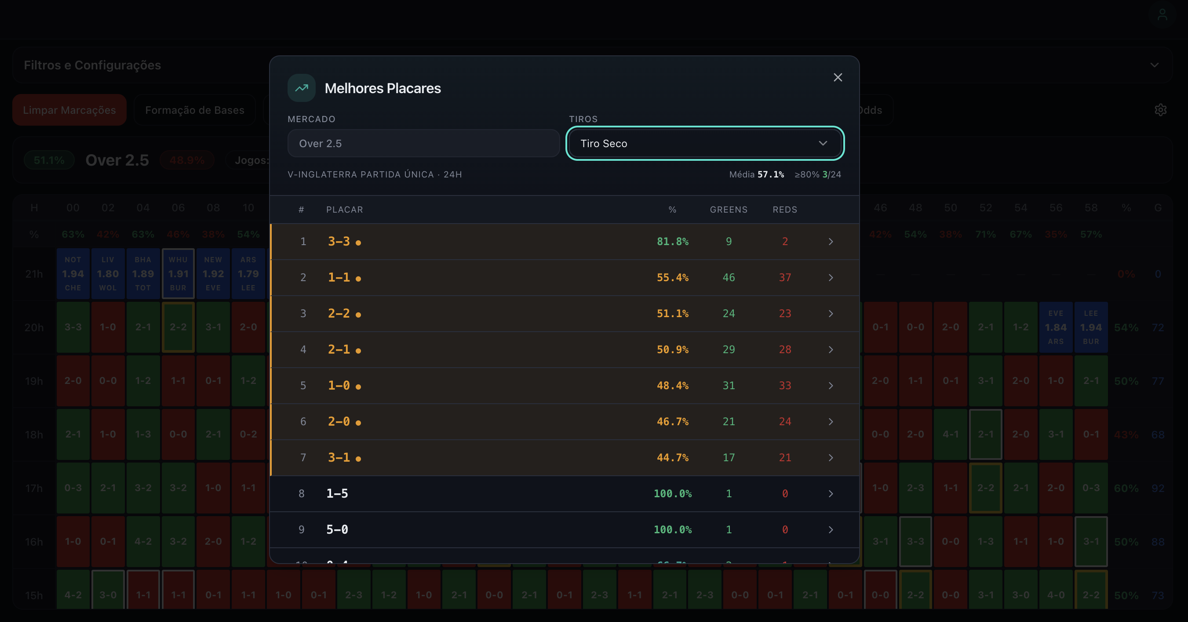Open details arrow for the 2-0 row

pyautogui.click(x=831, y=422)
